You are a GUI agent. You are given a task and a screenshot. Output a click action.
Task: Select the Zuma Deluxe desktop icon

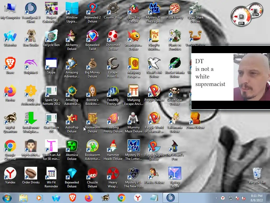pyautogui.click(x=195, y=121)
